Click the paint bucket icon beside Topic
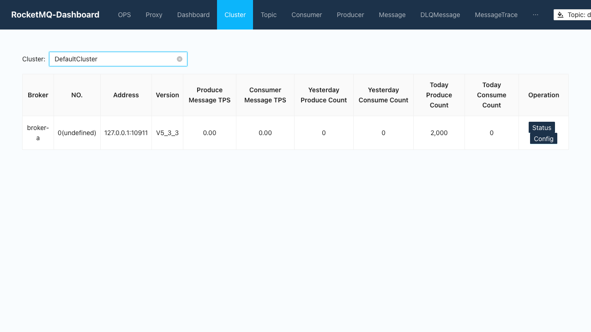 (561, 15)
